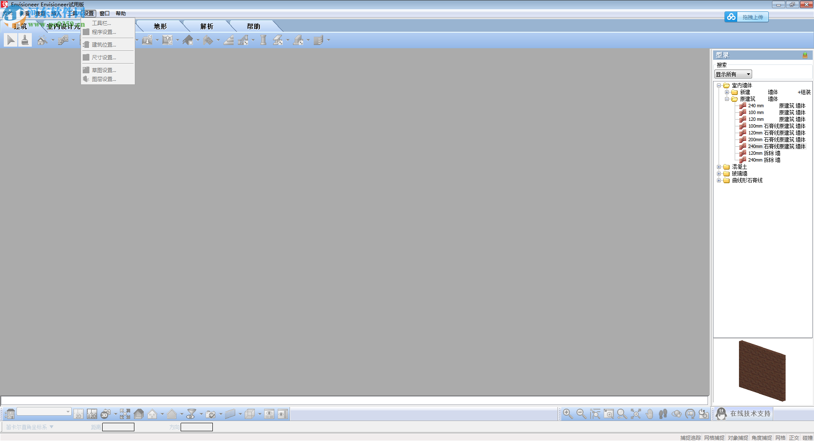Expand the 新建 墙体 folder
Image resolution: width=814 pixels, height=441 pixels.
click(x=727, y=92)
